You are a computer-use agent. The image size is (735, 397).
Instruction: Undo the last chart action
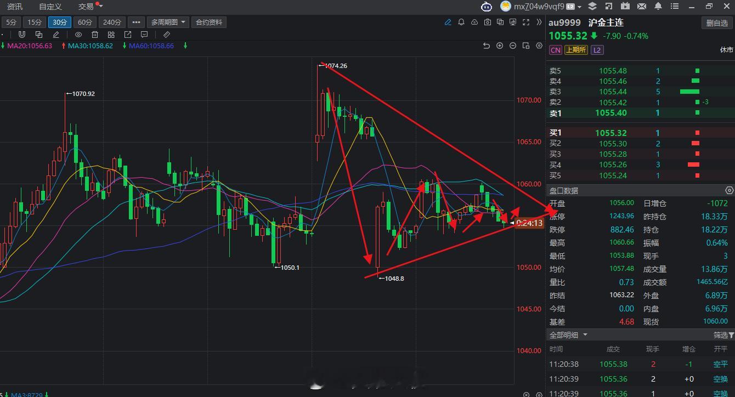point(486,46)
